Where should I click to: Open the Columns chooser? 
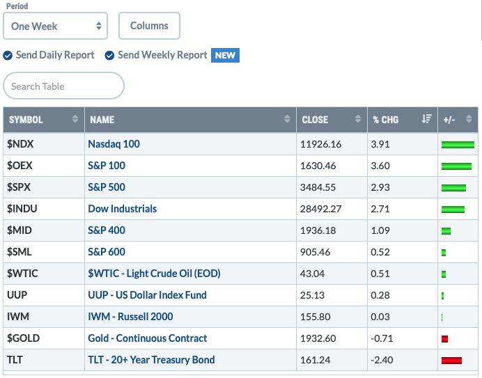[149, 26]
